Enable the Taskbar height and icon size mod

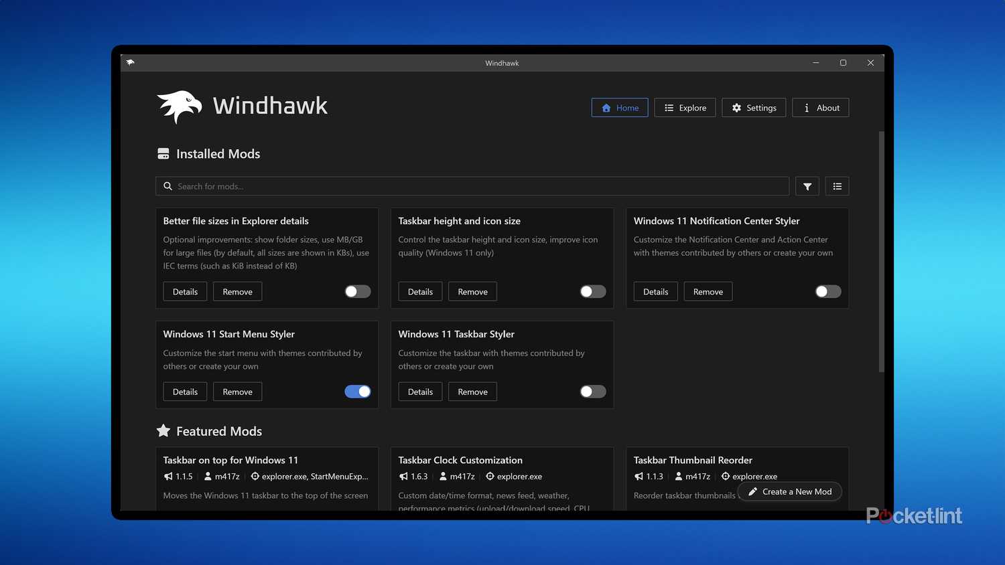point(592,291)
